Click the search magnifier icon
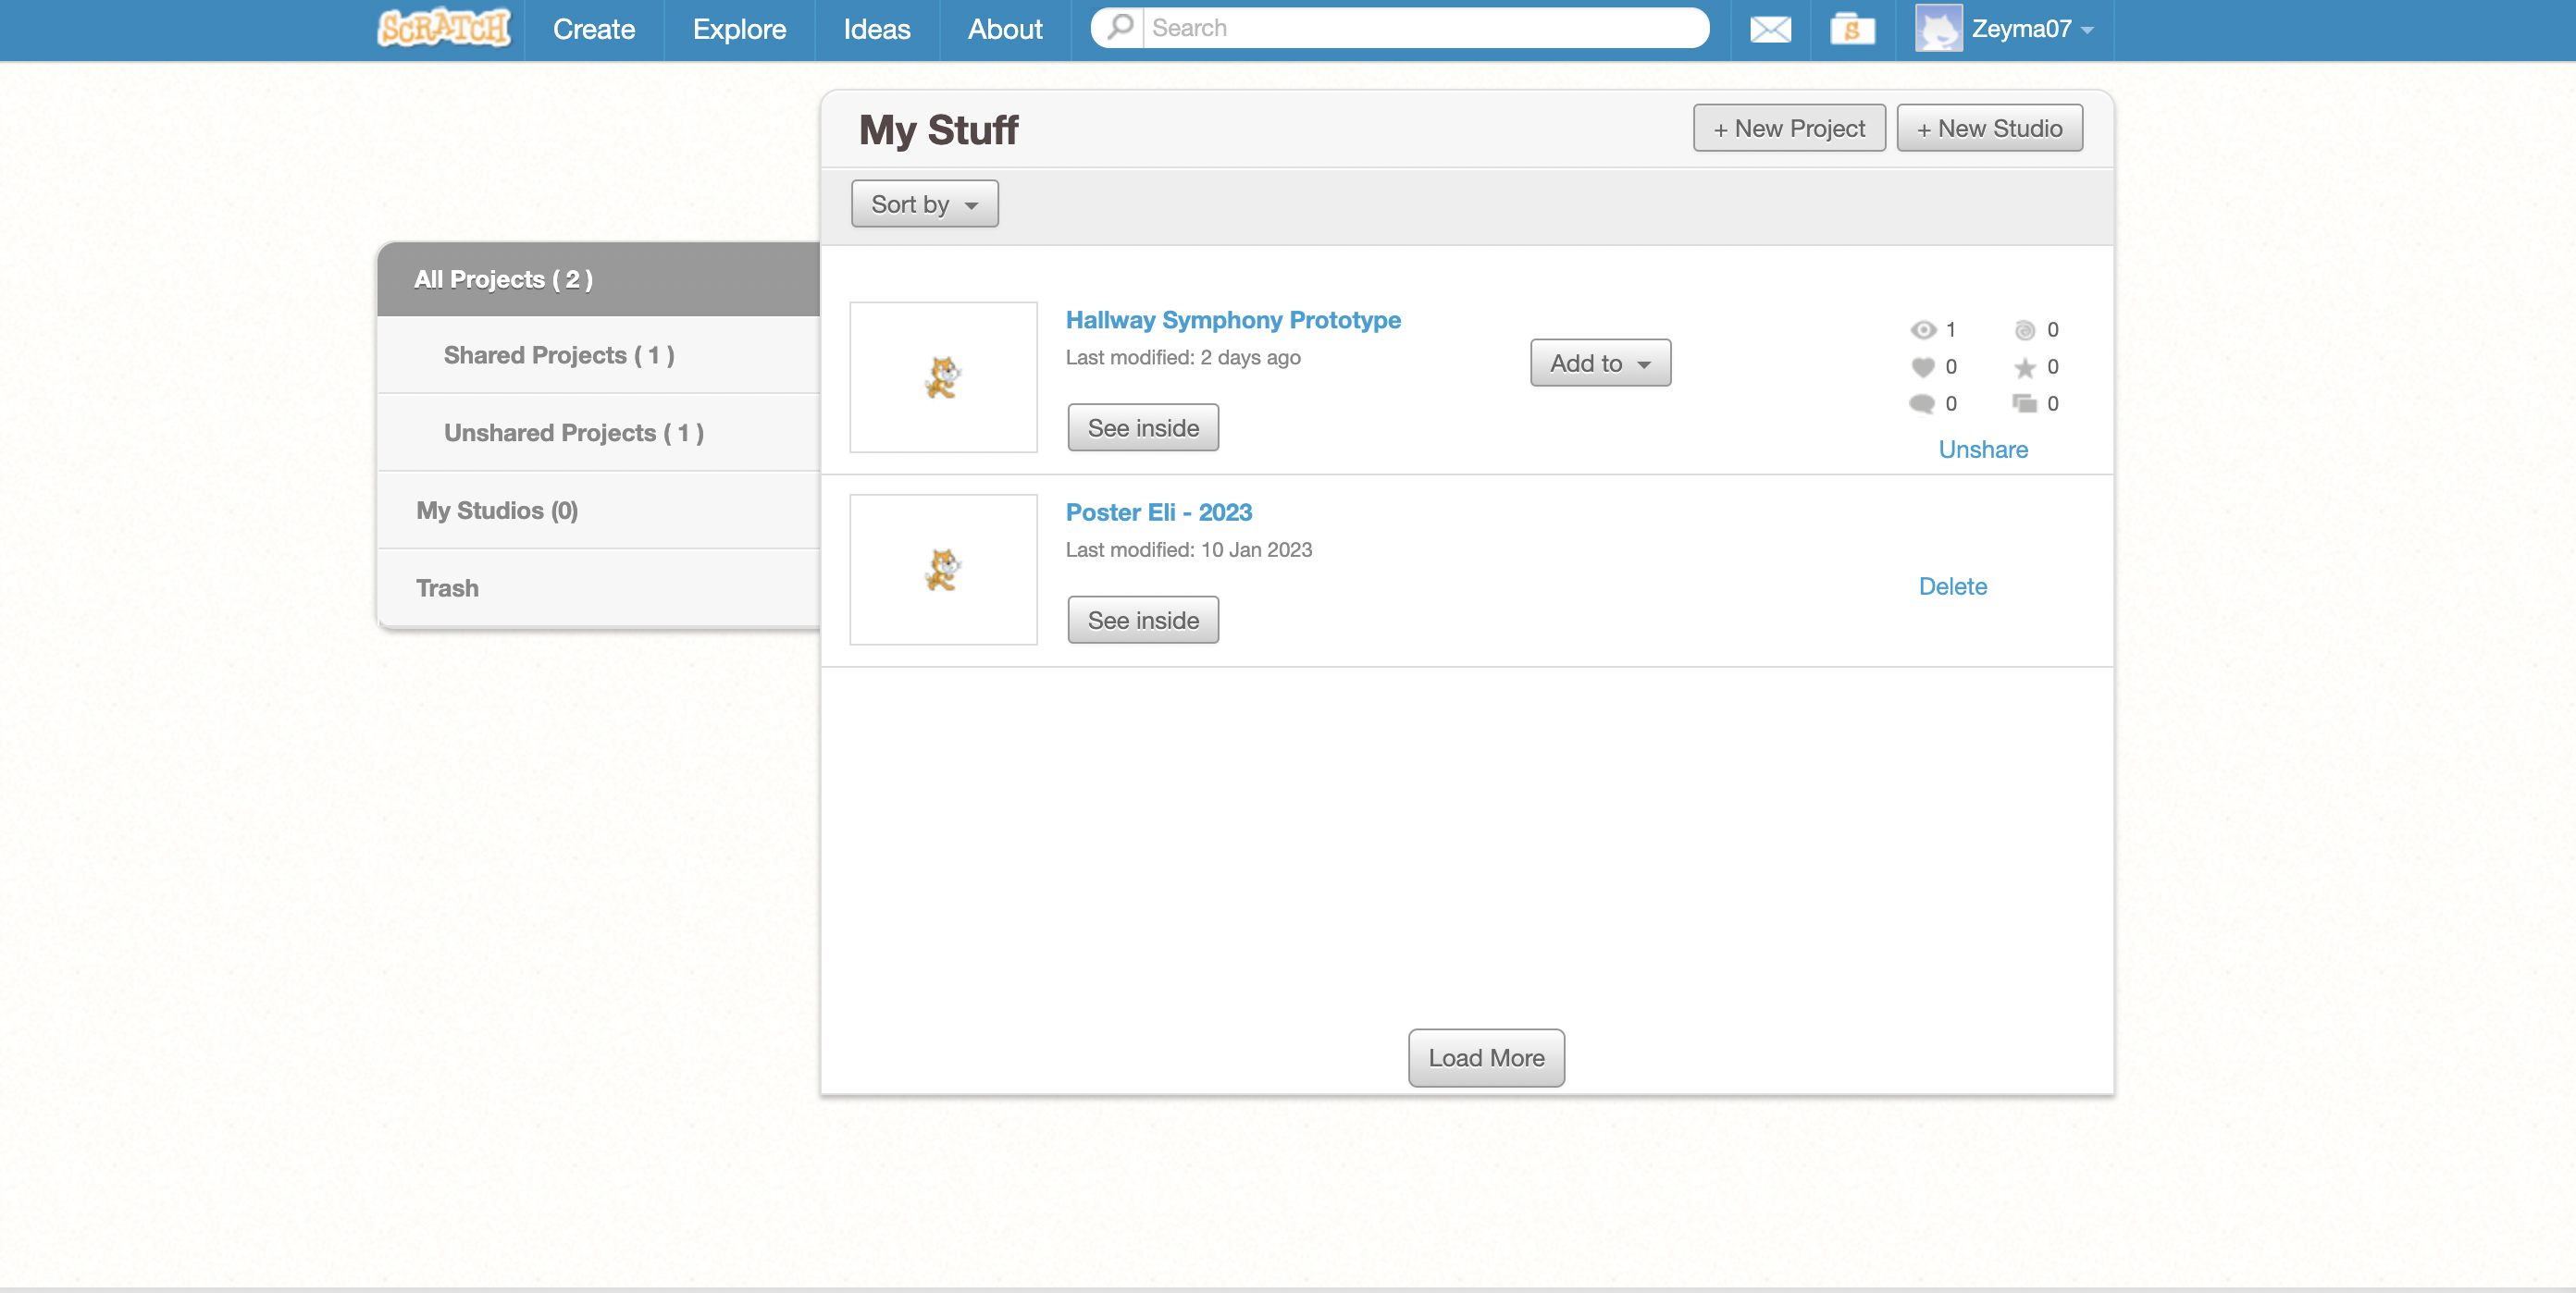The image size is (2576, 1293). pos(1120,27)
